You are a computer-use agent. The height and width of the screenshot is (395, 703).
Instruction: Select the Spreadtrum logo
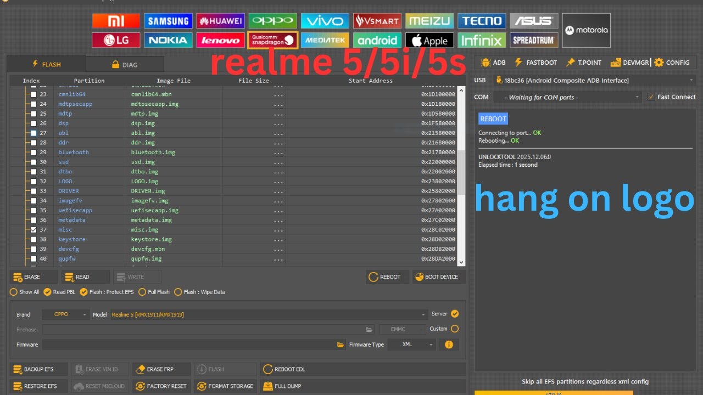pos(534,40)
